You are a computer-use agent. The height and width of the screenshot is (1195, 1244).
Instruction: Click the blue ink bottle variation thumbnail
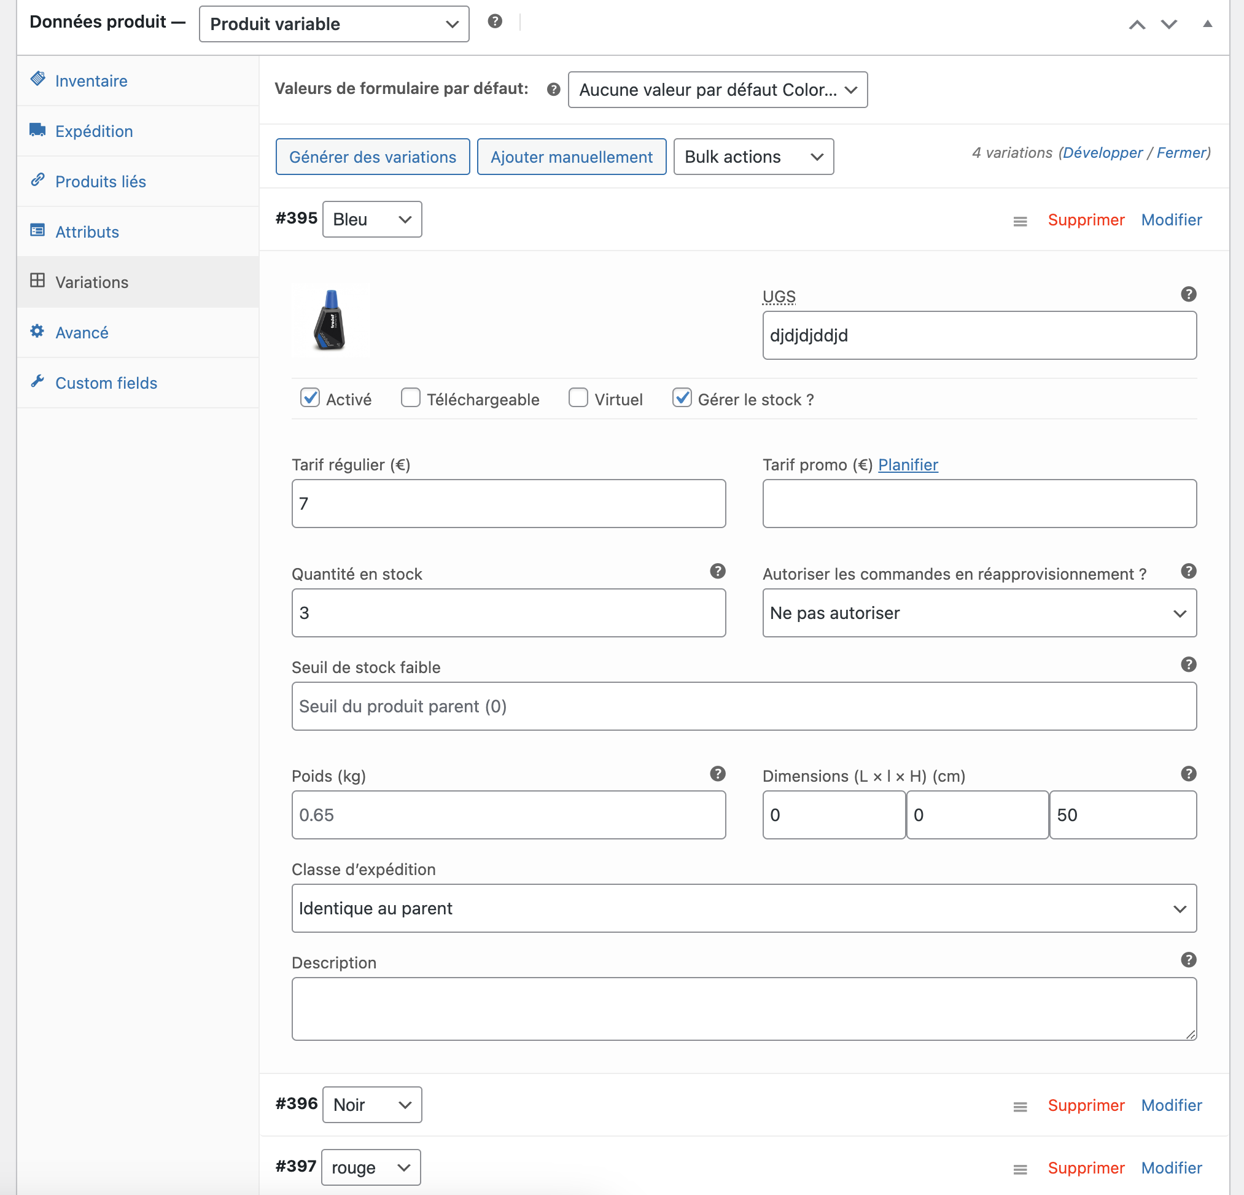tap(331, 320)
